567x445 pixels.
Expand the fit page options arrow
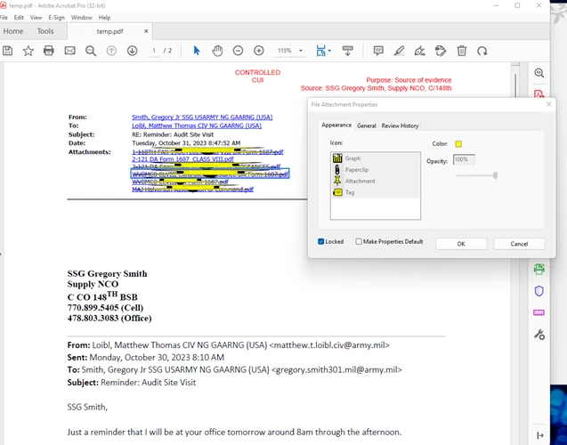tap(329, 51)
